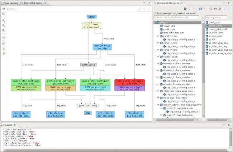Click the graph Search field

click(x=71, y=9)
